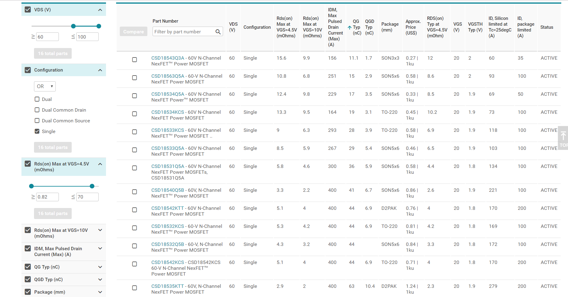Click 16 total parts button under Configuration
Image resolution: width=568 pixels, height=297 pixels.
pyautogui.click(x=53, y=147)
